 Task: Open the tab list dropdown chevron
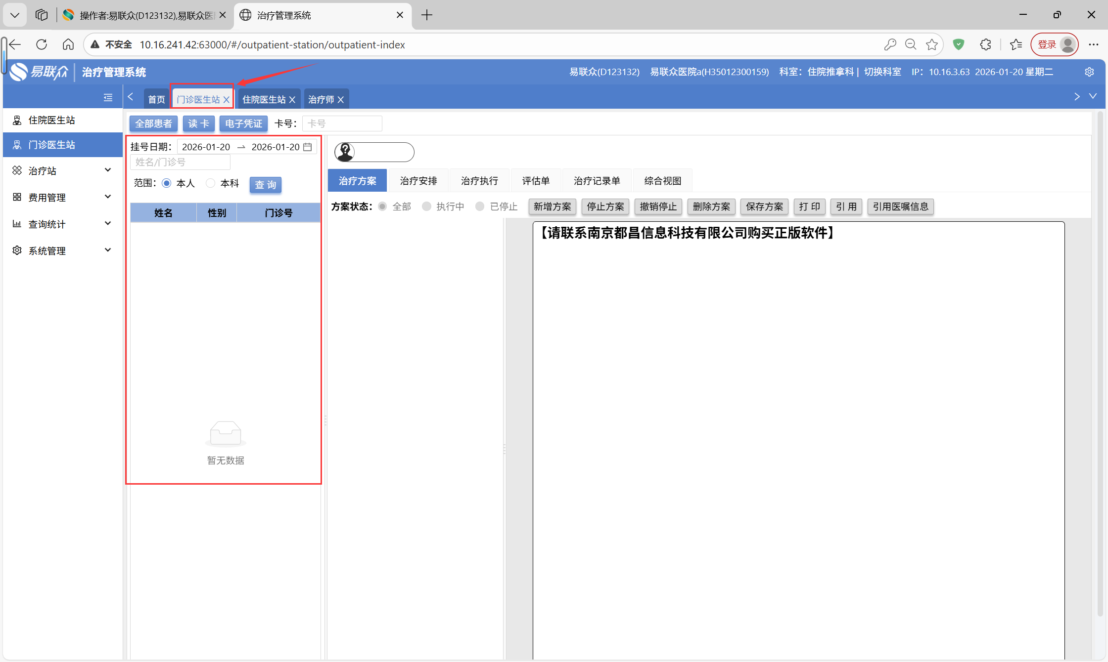pos(1093,96)
